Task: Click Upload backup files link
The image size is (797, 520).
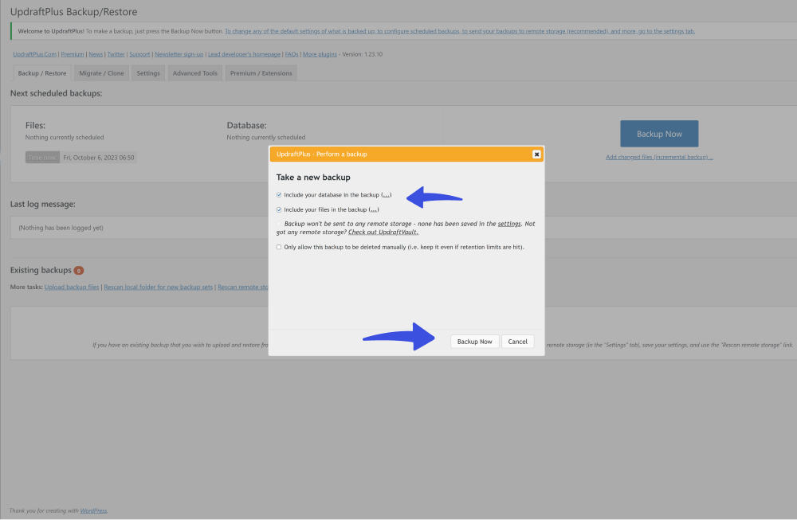Action: (72, 287)
